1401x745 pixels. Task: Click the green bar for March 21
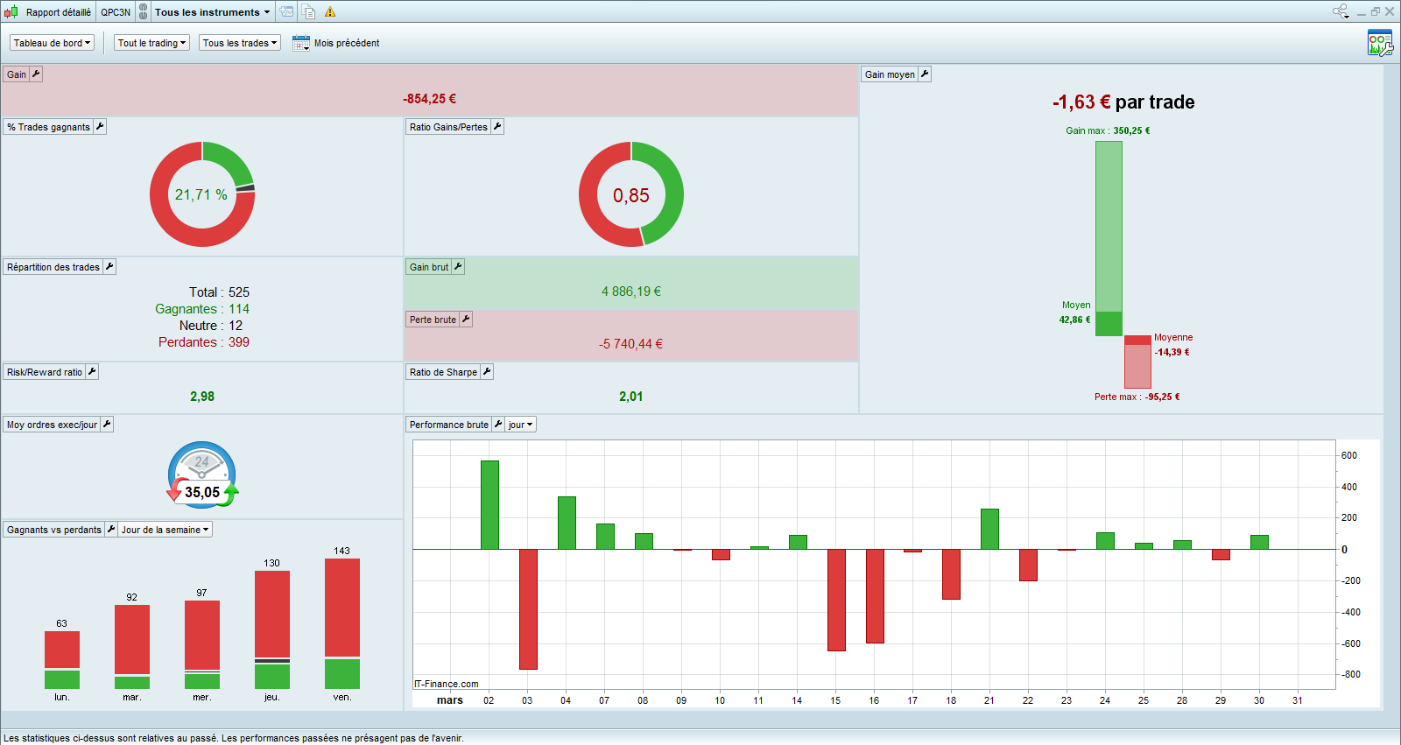click(990, 529)
